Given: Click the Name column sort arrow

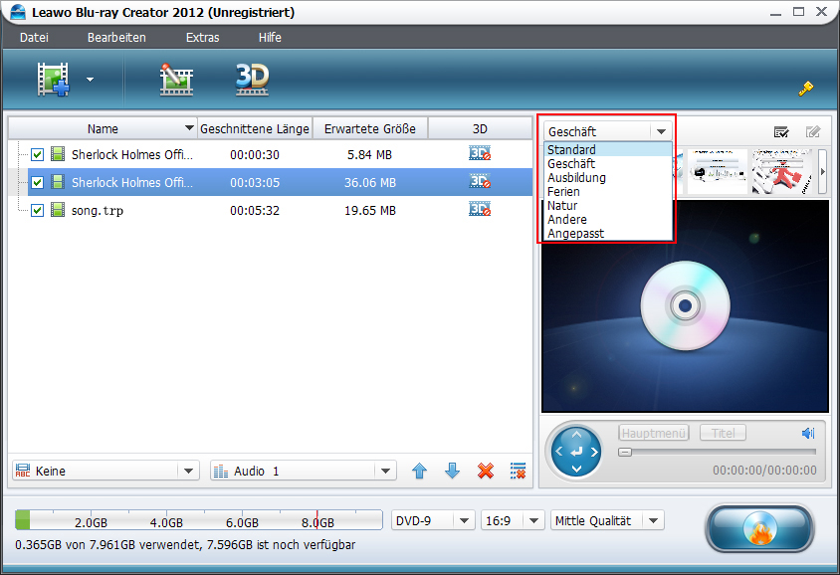Looking at the screenshot, I should coord(188,128).
